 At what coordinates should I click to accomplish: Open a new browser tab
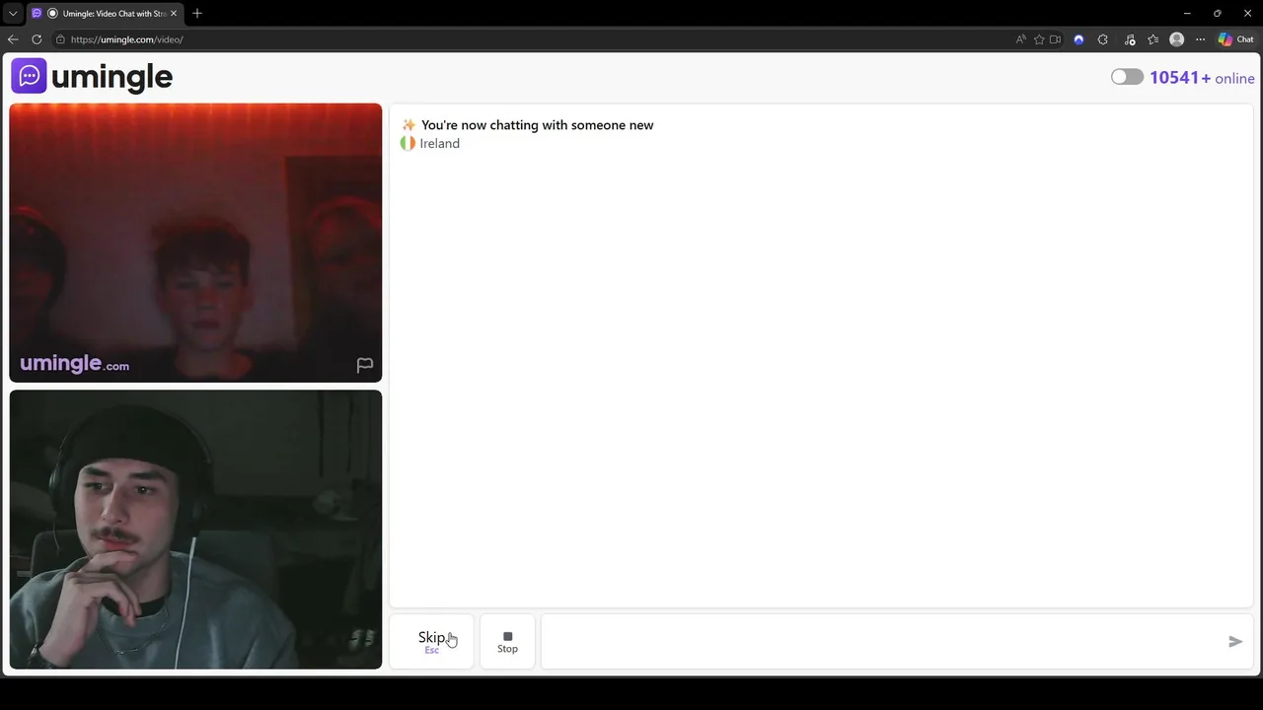point(197,14)
